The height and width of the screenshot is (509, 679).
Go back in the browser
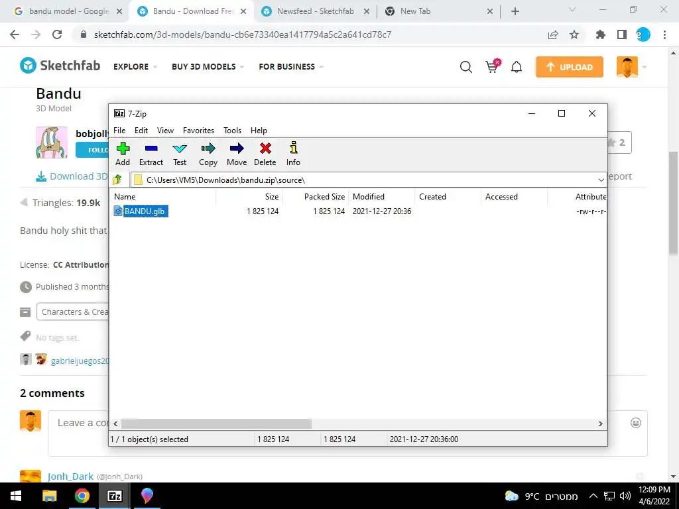15,34
